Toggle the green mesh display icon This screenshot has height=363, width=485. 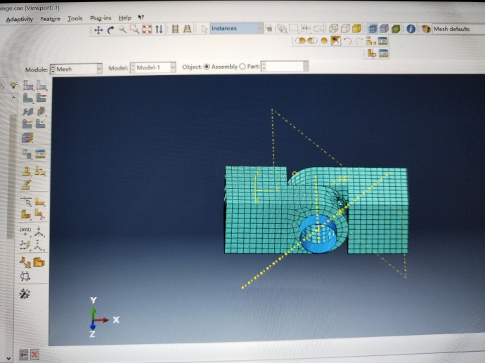coord(396,29)
